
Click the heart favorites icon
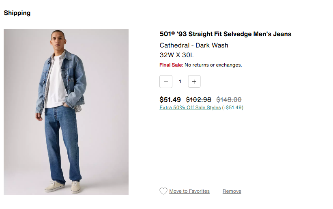163,191
